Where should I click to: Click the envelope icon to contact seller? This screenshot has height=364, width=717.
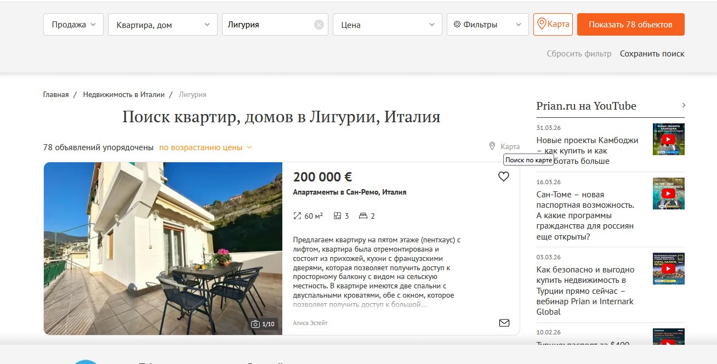504,323
